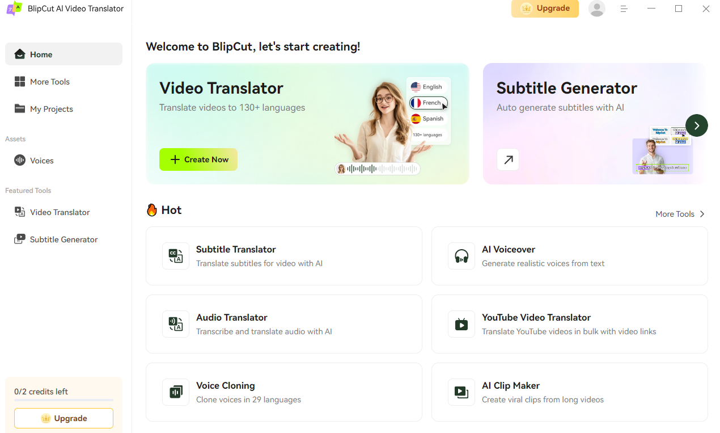The height and width of the screenshot is (433, 720).
Task: Advance the banner carousel with next arrow
Action: pyautogui.click(x=697, y=125)
